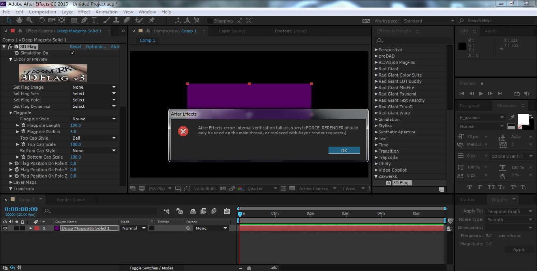Open the Workspace Standard dropdown
This screenshot has width=537, height=271.
pyautogui.click(x=429, y=21)
